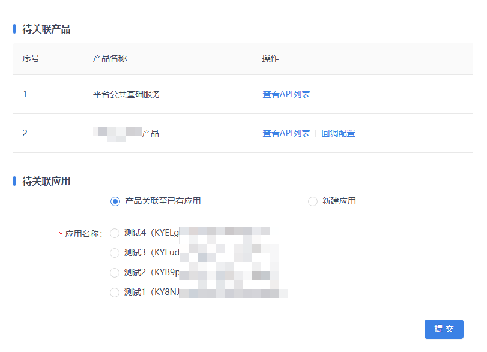Click the 平台公共基础服务 product name
Image resolution: width=487 pixels, height=352 pixels.
pos(127,94)
